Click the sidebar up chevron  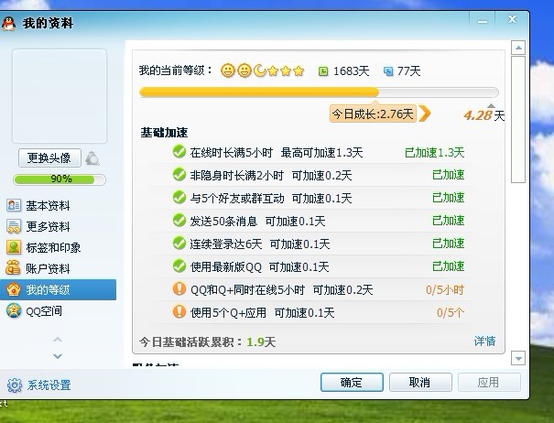point(58,340)
